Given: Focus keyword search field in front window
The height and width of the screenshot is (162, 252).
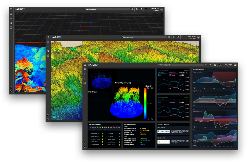Looking at the screenshot, I should pos(180,65).
